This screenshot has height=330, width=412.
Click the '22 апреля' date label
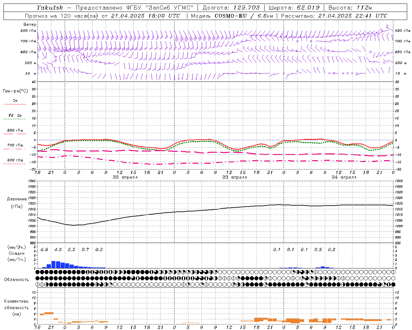(125, 177)
